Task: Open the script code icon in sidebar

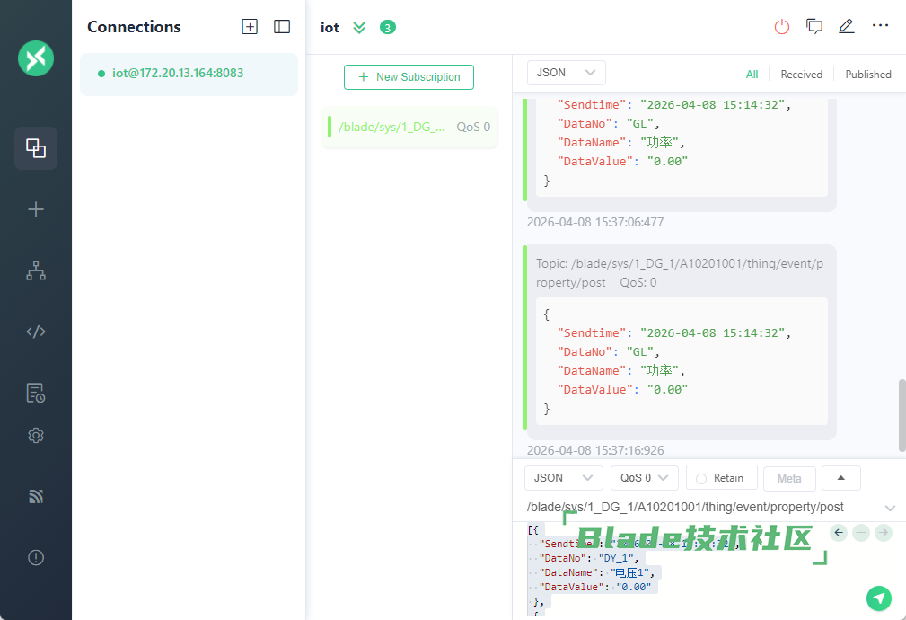Action: (36, 332)
